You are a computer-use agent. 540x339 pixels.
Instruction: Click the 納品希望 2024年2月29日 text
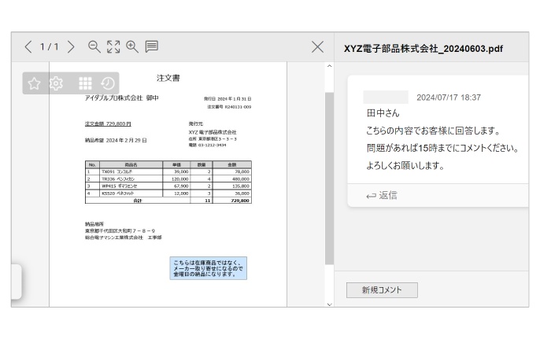pyautogui.click(x=116, y=141)
